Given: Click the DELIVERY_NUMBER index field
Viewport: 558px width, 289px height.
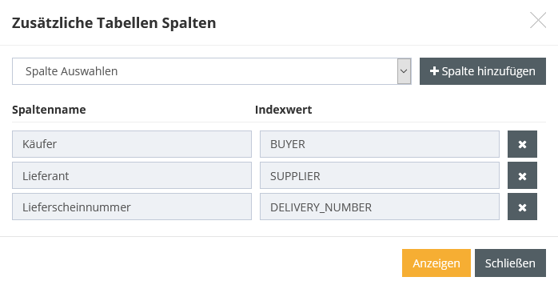Looking at the screenshot, I should 380,207.
